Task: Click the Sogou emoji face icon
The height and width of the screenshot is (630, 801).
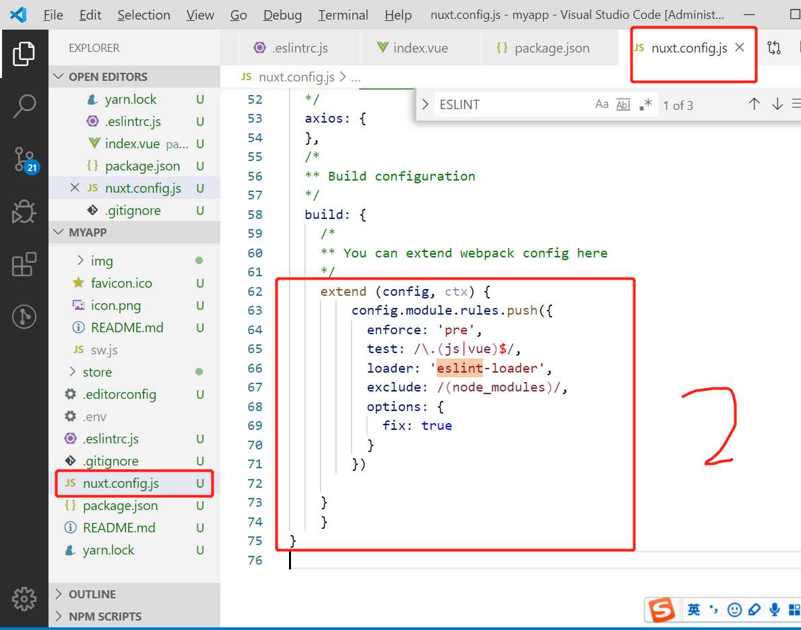Action: (x=734, y=610)
